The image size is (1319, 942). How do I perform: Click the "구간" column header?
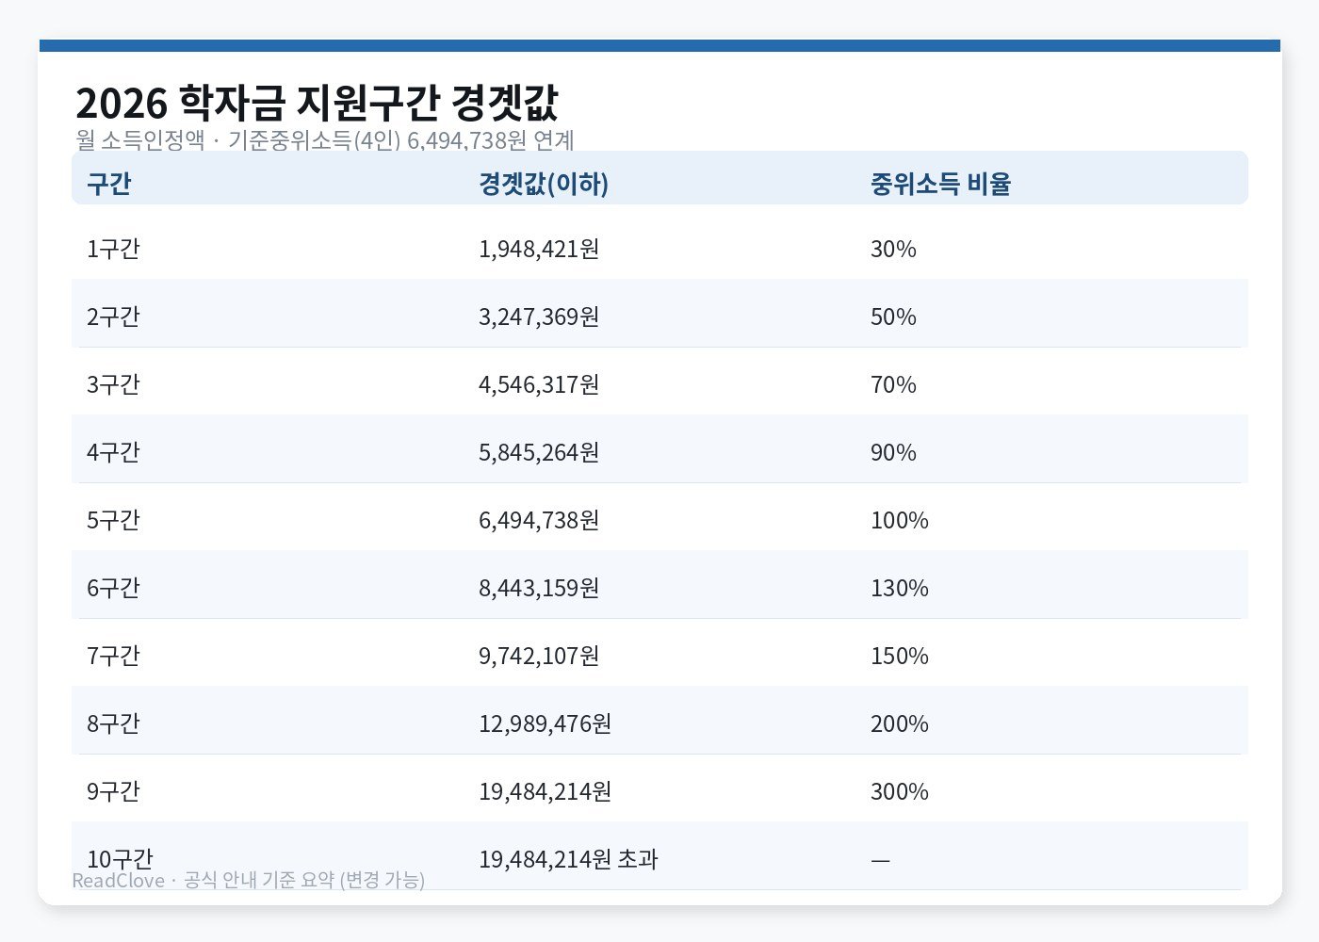tap(109, 184)
